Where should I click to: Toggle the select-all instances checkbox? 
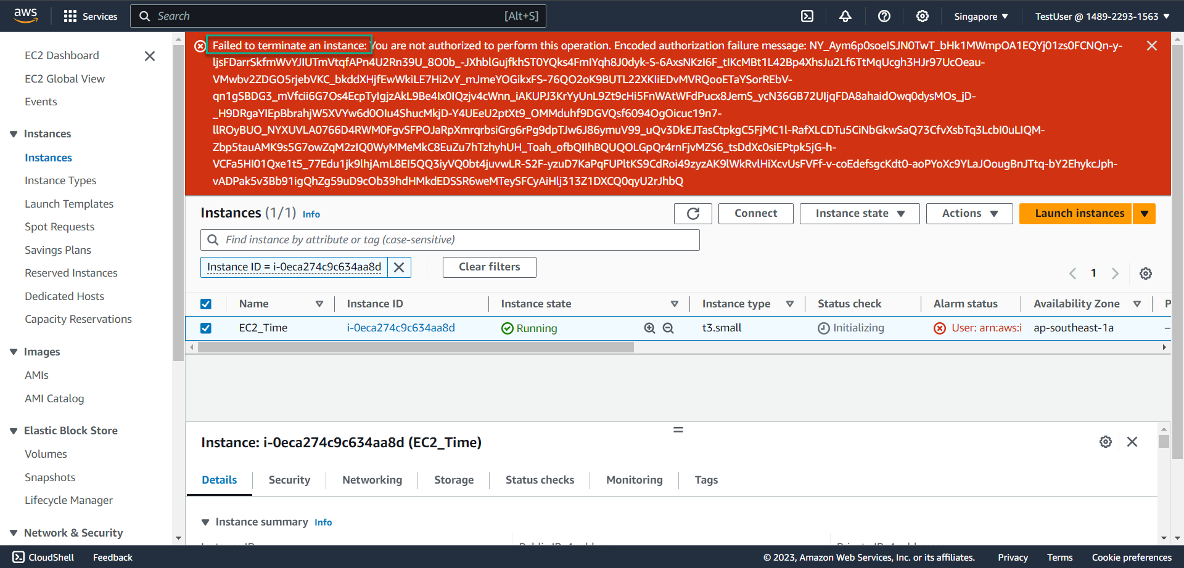(206, 304)
